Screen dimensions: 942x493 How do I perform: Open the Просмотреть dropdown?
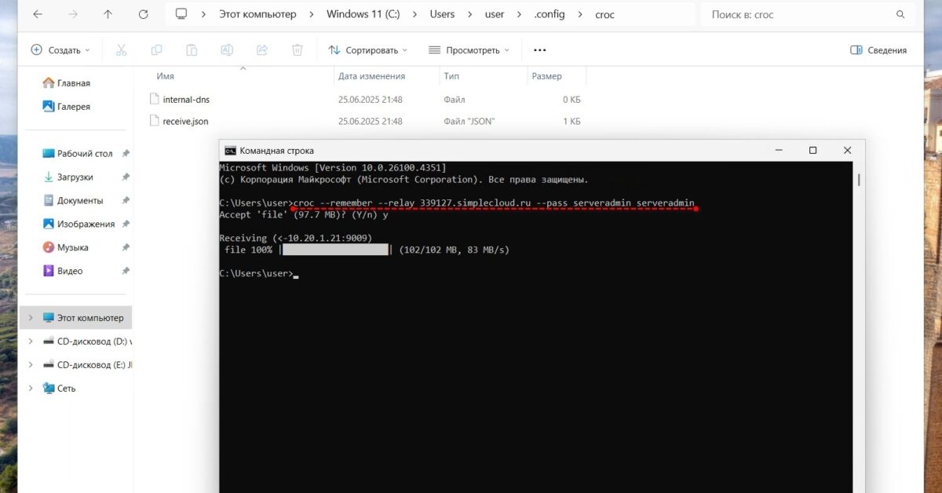click(x=469, y=49)
